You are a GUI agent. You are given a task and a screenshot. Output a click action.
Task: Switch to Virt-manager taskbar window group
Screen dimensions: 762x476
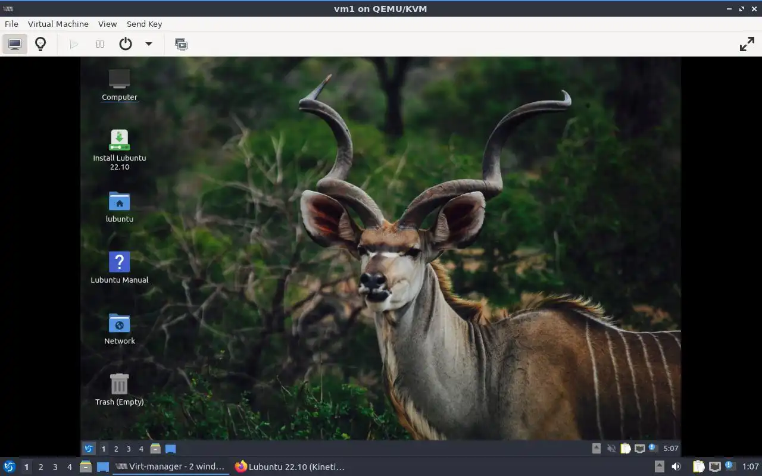tap(171, 466)
